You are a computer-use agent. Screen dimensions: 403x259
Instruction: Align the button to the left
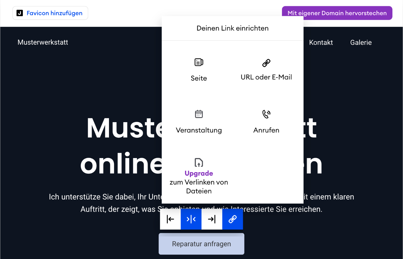[170, 219]
